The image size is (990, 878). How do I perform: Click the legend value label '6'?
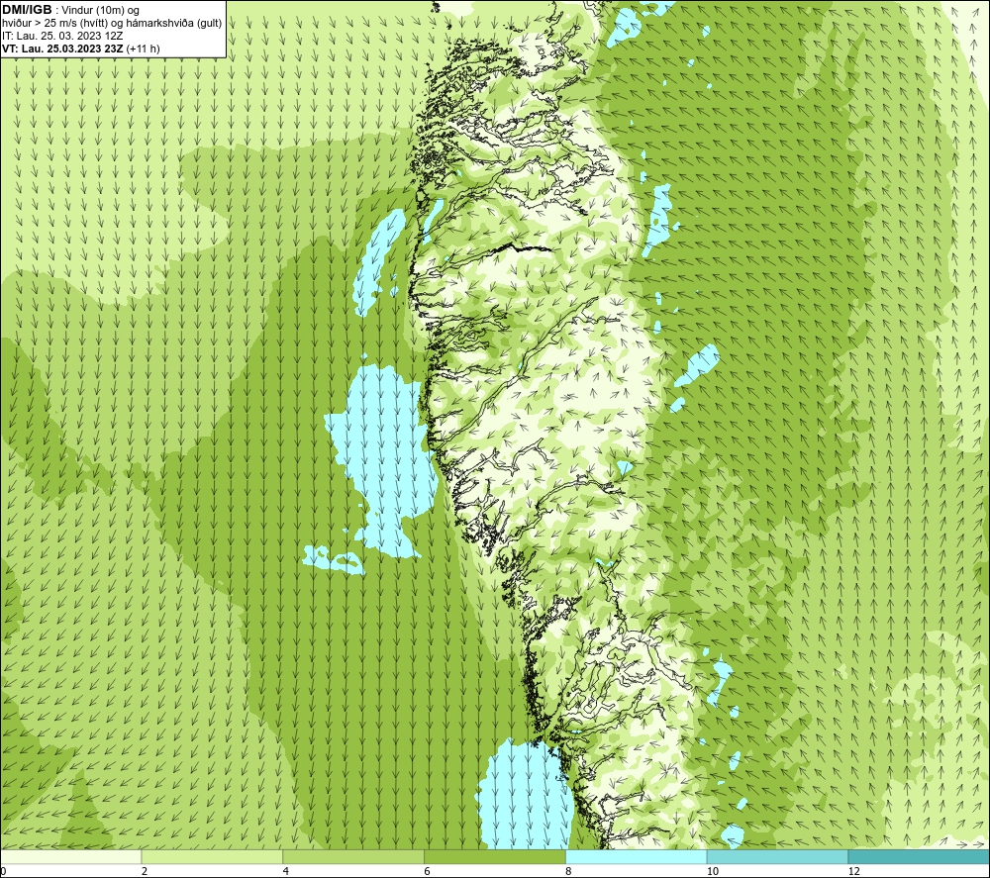point(428,871)
